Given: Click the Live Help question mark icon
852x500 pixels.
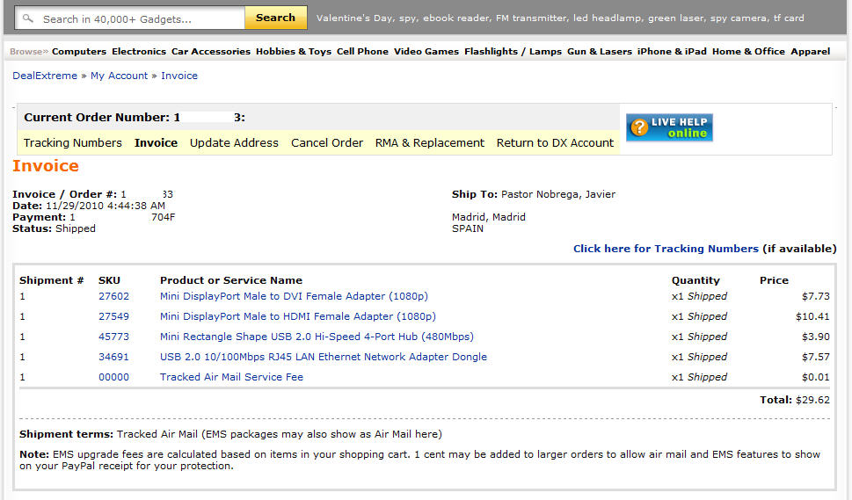Looking at the screenshot, I should point(639,127).
